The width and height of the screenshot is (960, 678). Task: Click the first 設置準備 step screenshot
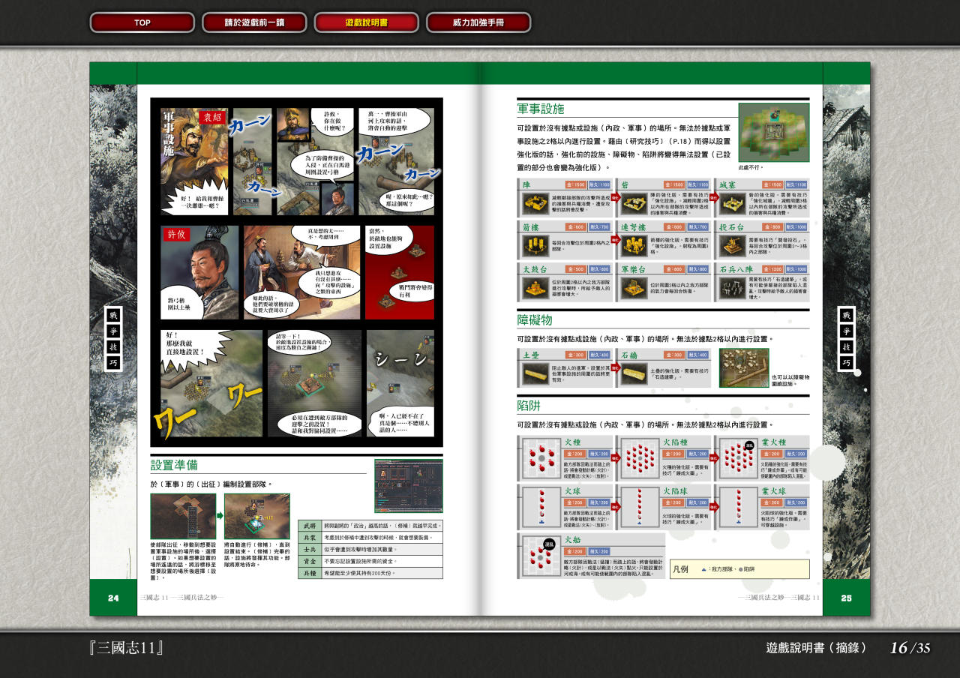183,516
